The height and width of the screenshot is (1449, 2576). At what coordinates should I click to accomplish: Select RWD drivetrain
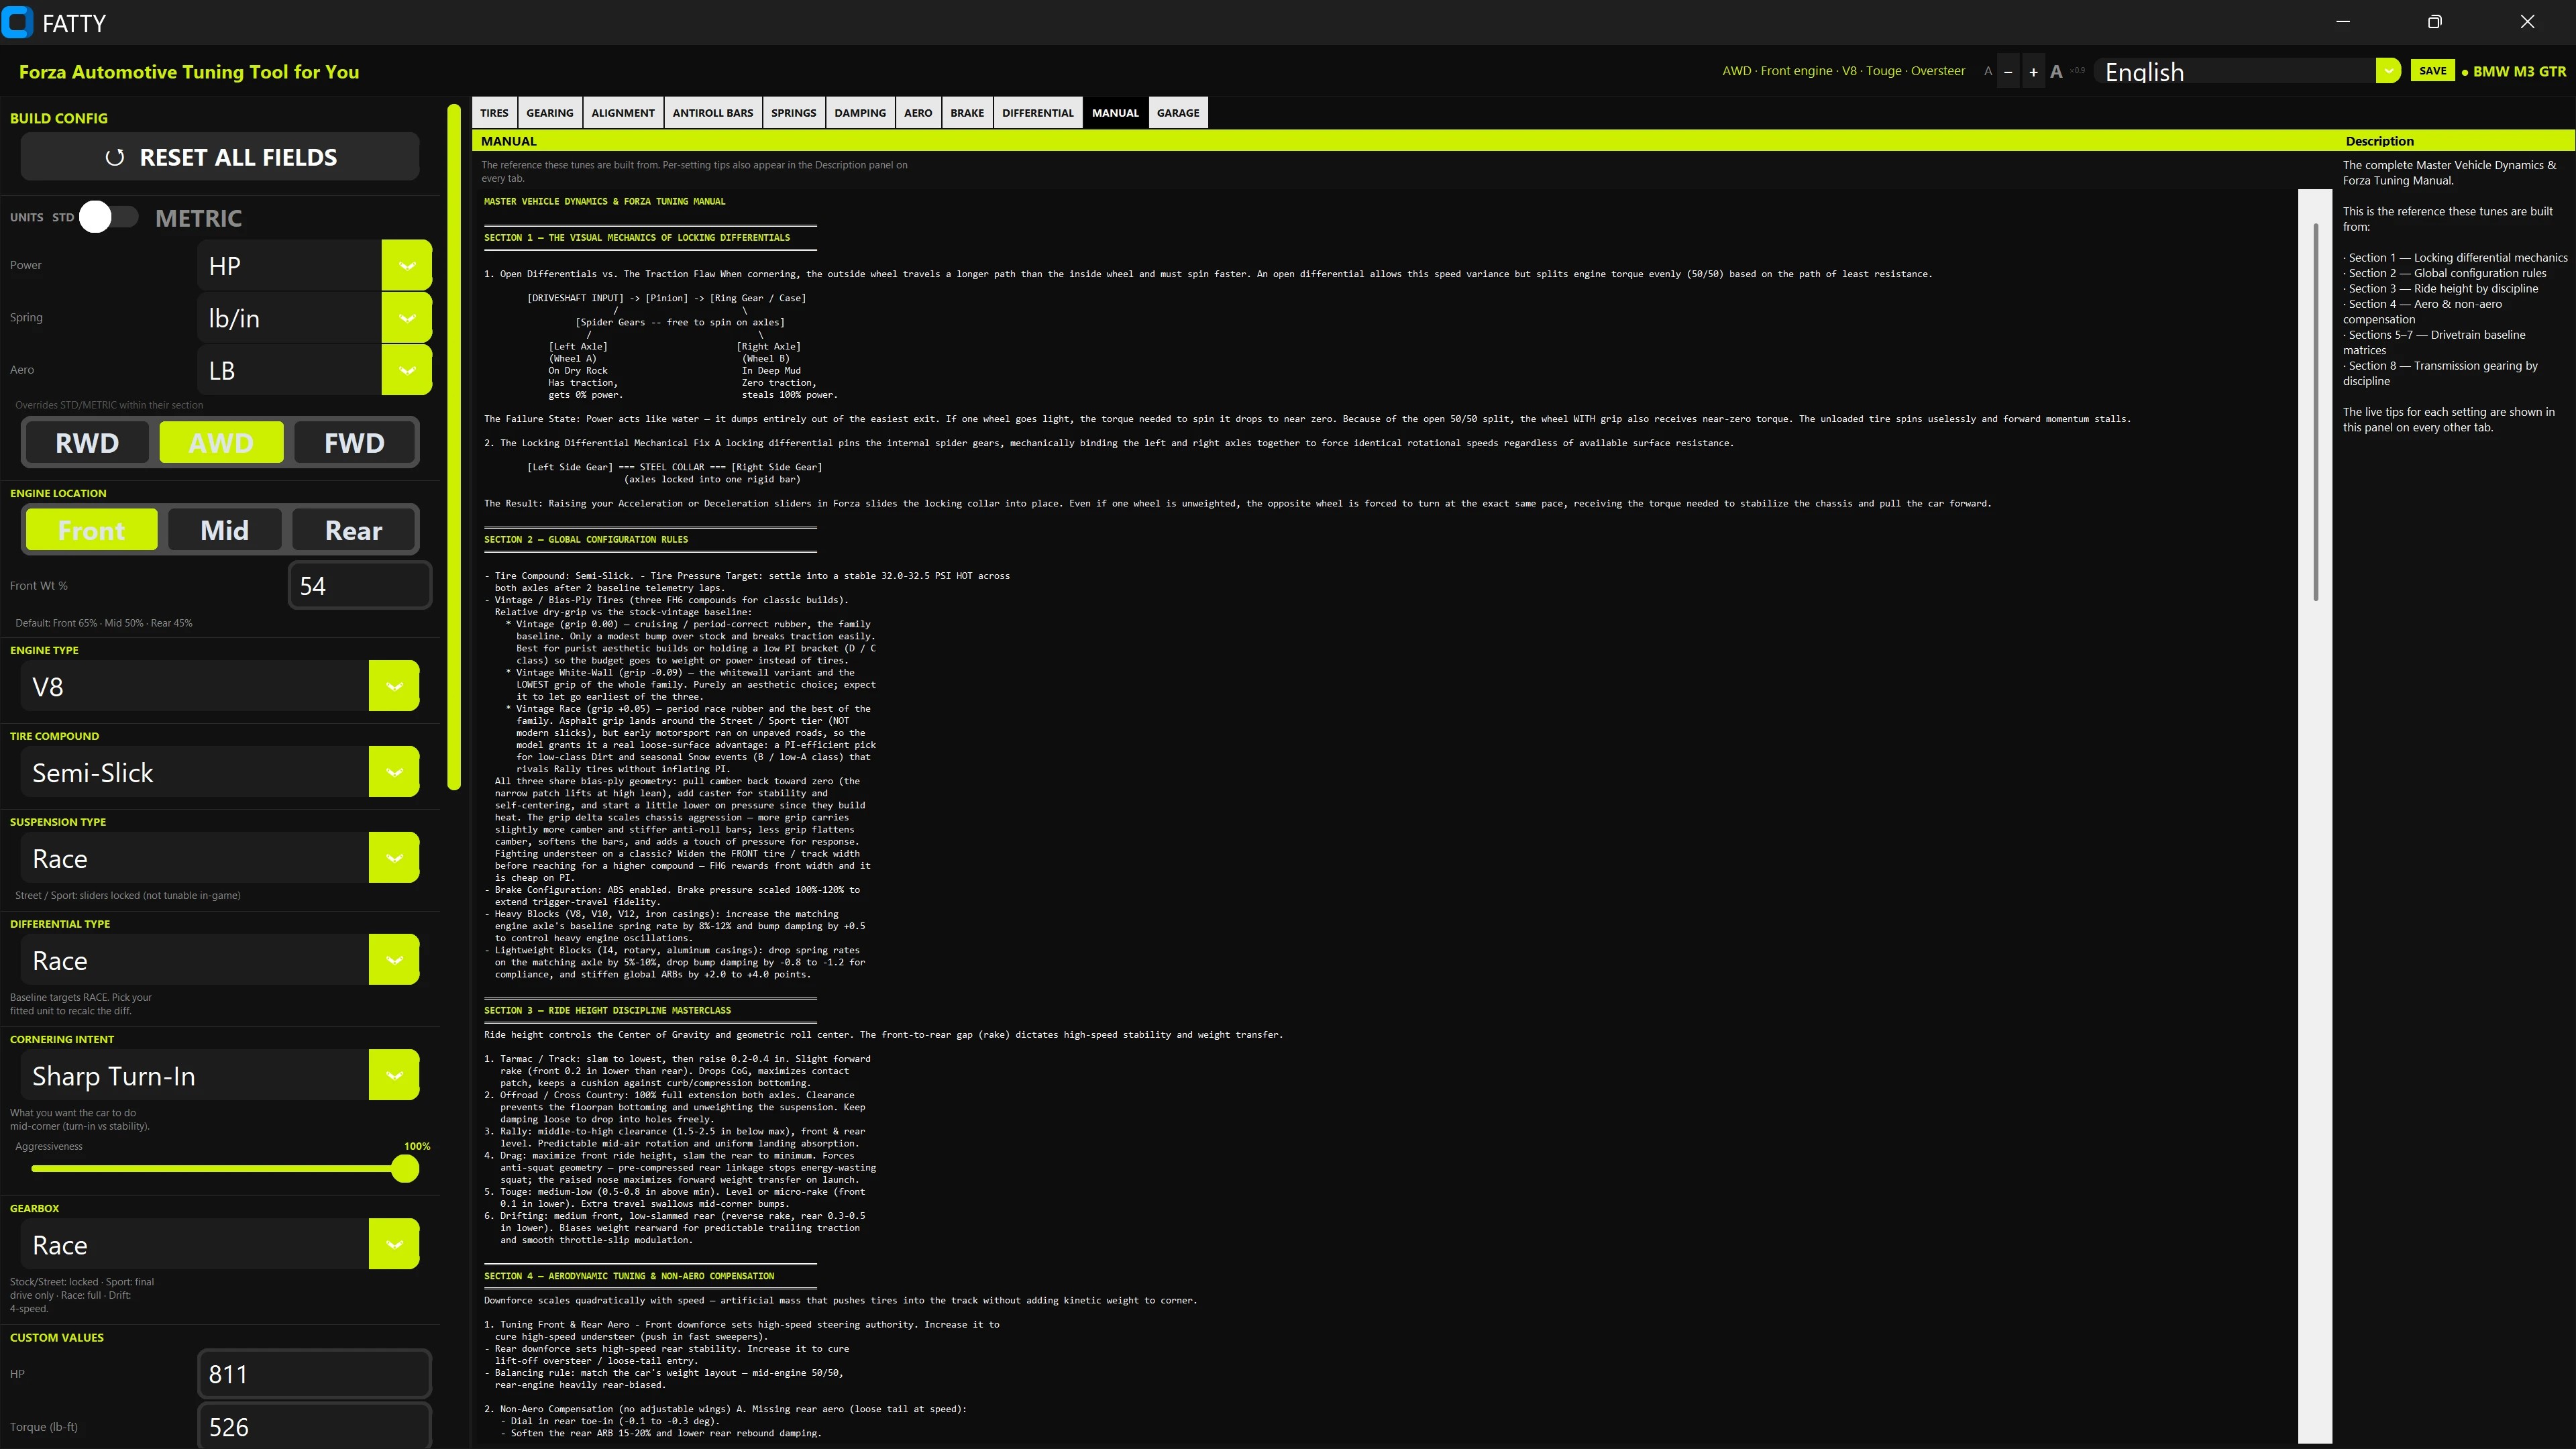click(87, 442)
